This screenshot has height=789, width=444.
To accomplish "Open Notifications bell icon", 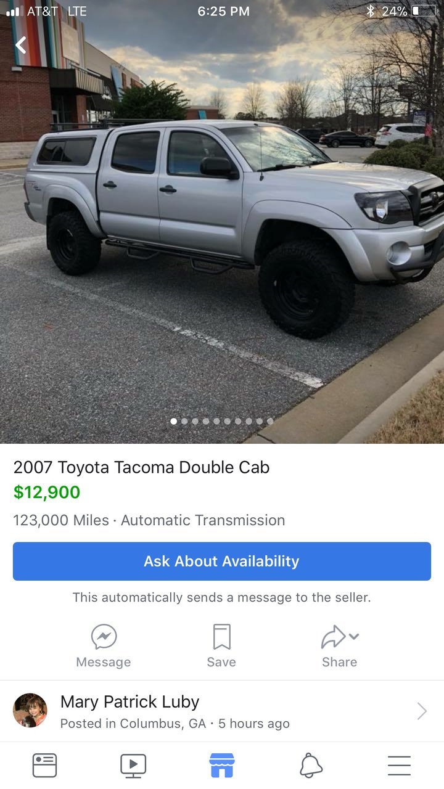I will coord(311,765).
